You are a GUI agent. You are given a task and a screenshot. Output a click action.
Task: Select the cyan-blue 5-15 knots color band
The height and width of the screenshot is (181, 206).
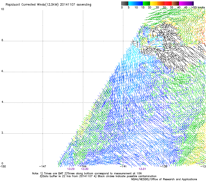(x=136, y=3)
